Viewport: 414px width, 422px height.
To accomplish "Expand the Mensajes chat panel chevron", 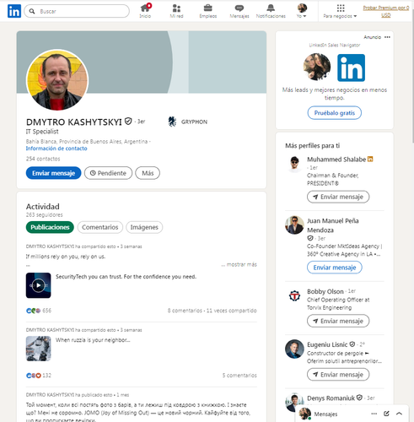I will (x=399, y=414).
